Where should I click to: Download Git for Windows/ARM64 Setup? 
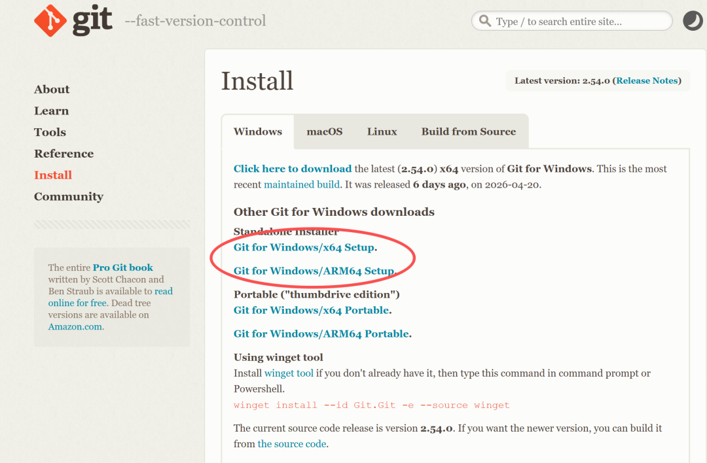pos(314,271)
